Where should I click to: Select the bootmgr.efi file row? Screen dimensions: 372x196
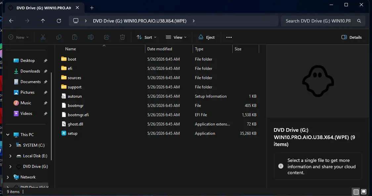(159, 115)
